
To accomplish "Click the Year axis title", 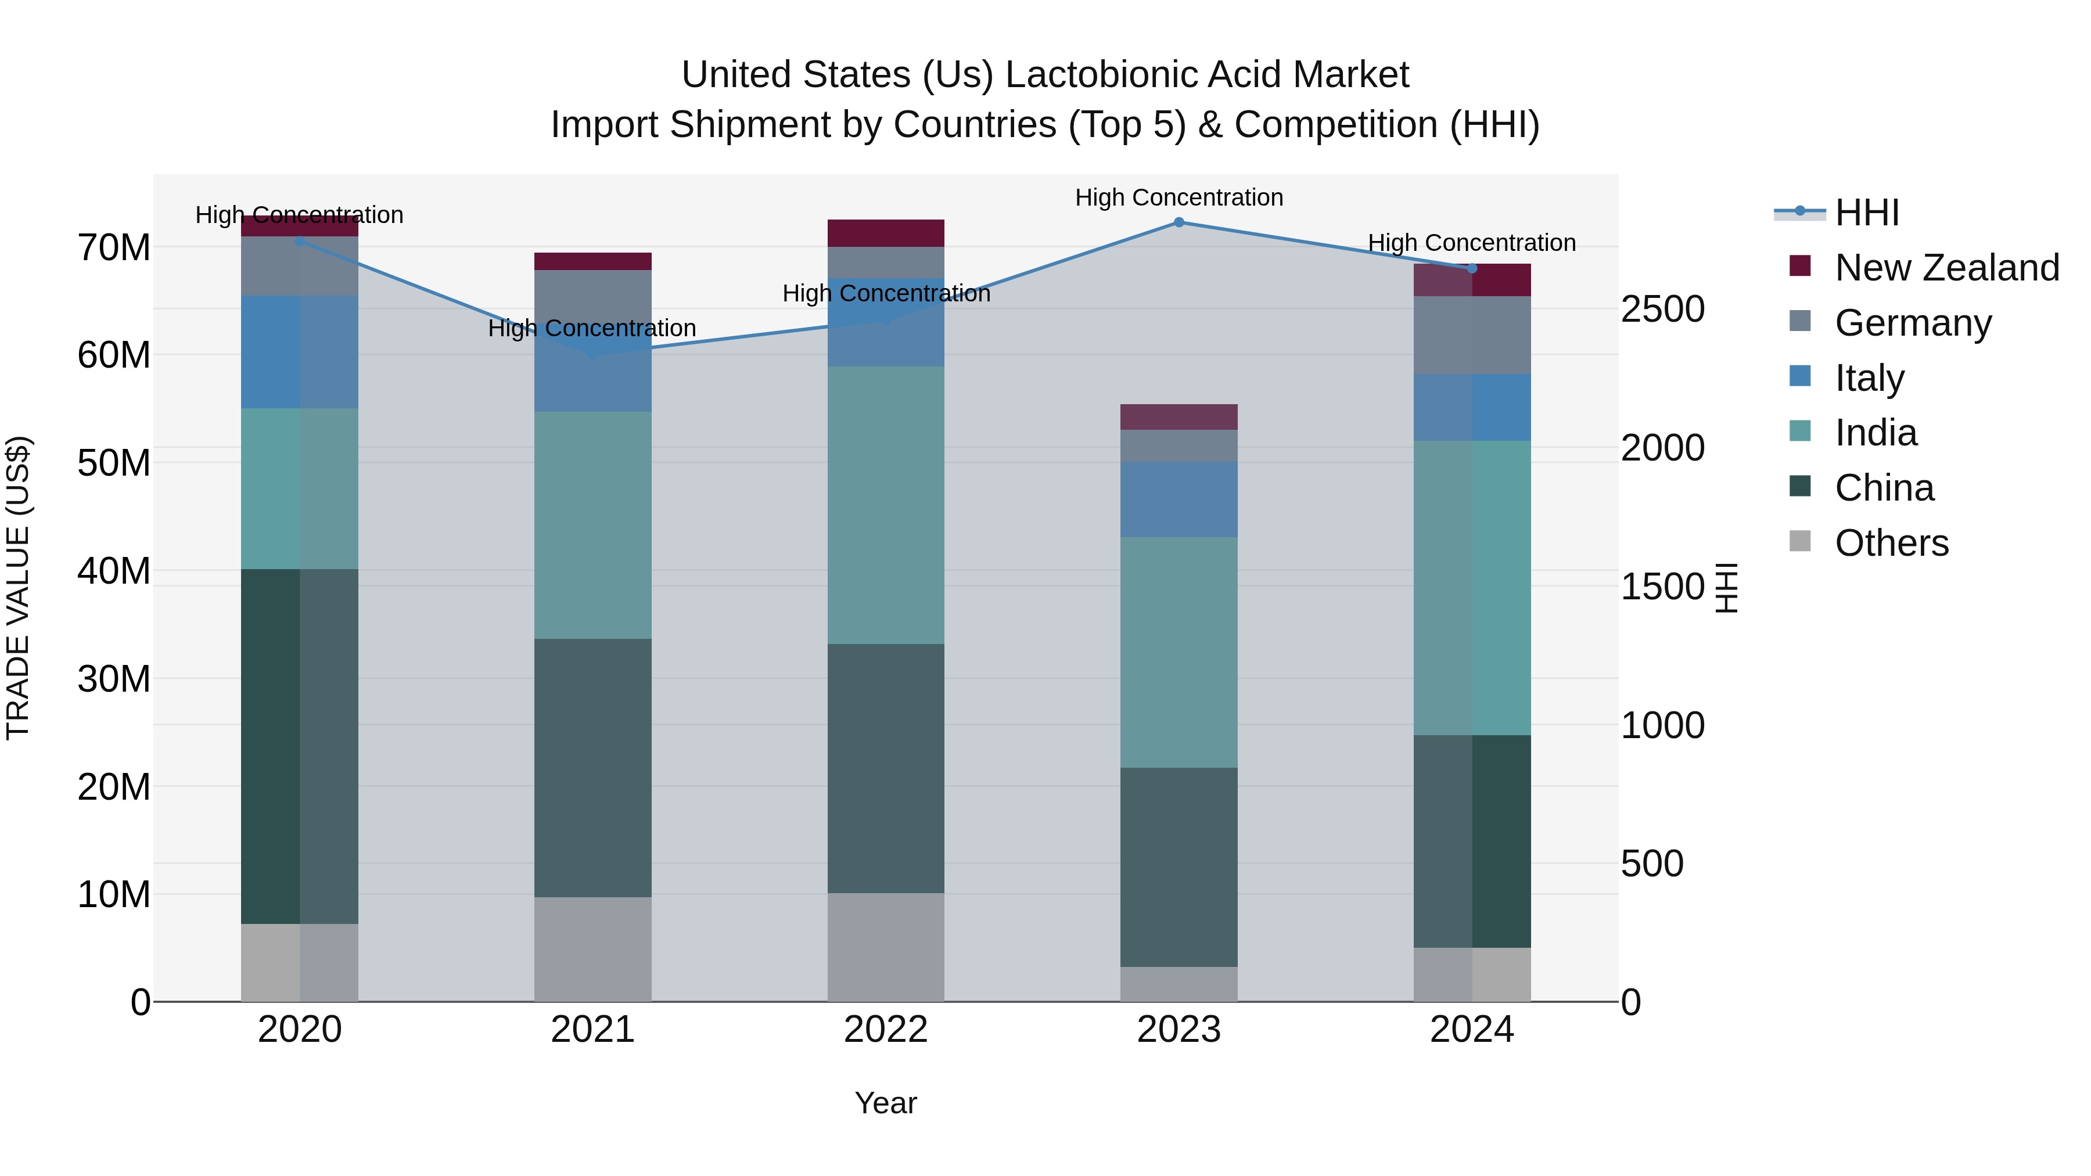I will 886,1103.
